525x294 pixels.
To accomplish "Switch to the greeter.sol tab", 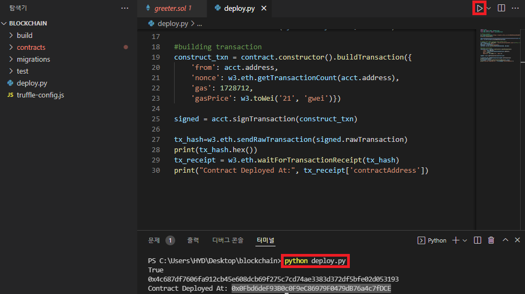I will [x=172, y=8].
